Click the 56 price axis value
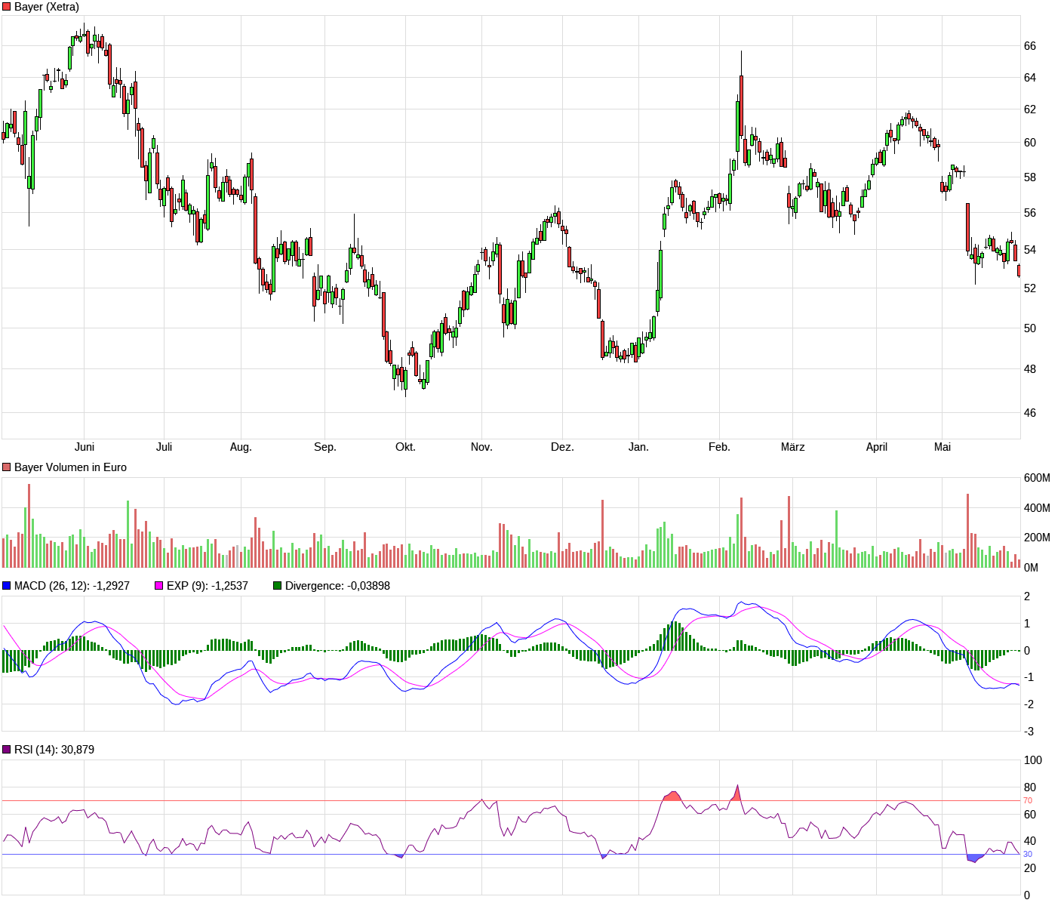 click(x=1030, y=213)
